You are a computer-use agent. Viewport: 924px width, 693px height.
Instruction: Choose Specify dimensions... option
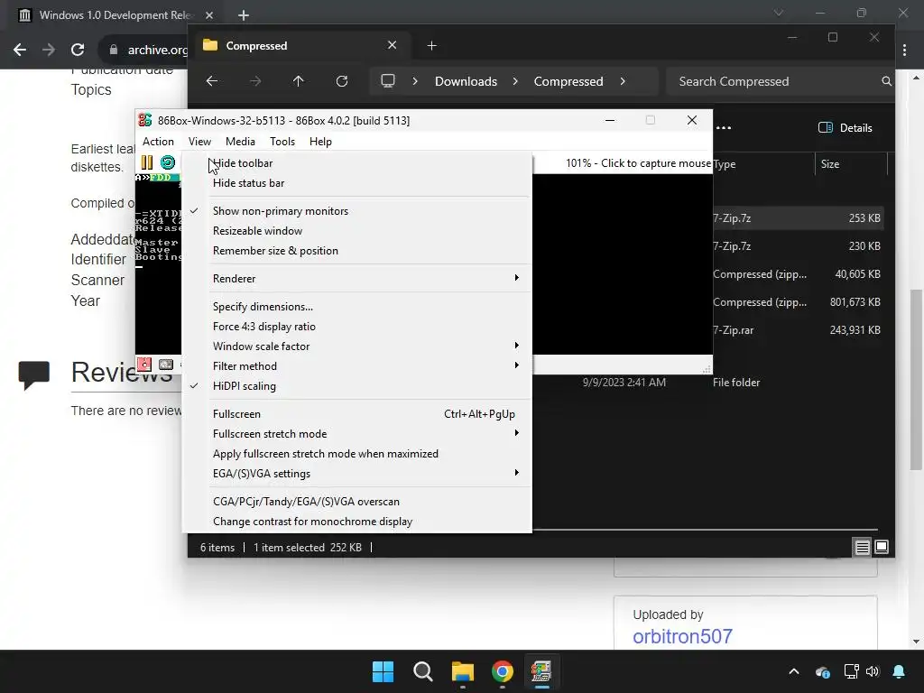356,307
